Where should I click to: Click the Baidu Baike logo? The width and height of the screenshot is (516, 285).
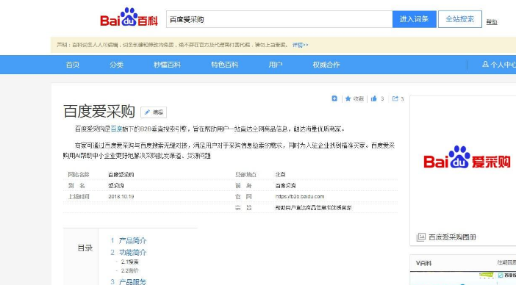coord(129,17)
